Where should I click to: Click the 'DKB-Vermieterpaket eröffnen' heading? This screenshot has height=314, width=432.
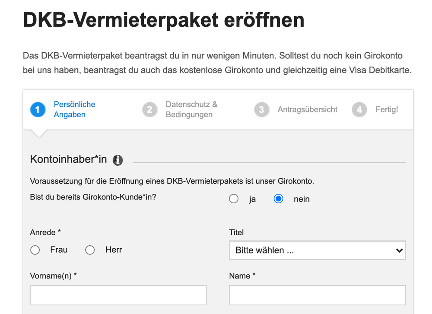[164, 20]
